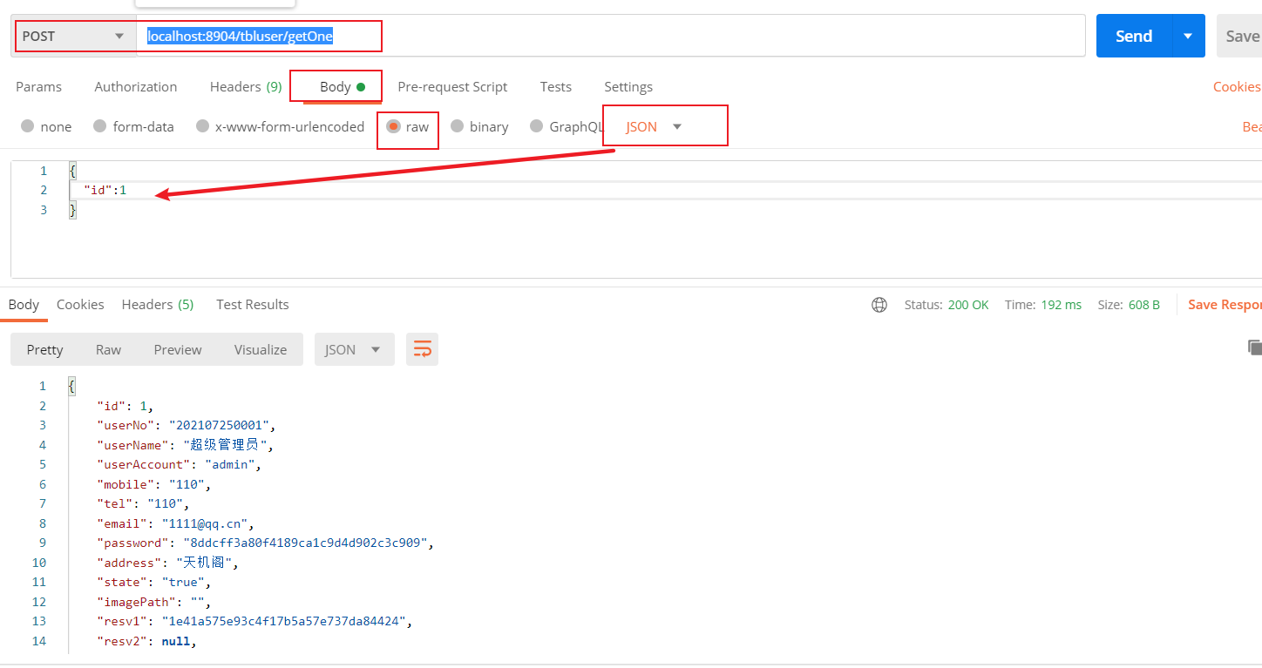Select the Raw response view
This screenshot has width=1262, height=668.
click(x=108, y=349)
